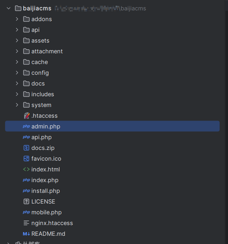The image size is (228, 244).
Task: Select the cache folder
Action: pyautogui.click(x=112, y=62)
